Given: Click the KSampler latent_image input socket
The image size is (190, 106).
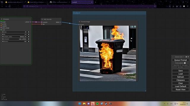Looking at the screenshot, I should [x=1, y=28].
